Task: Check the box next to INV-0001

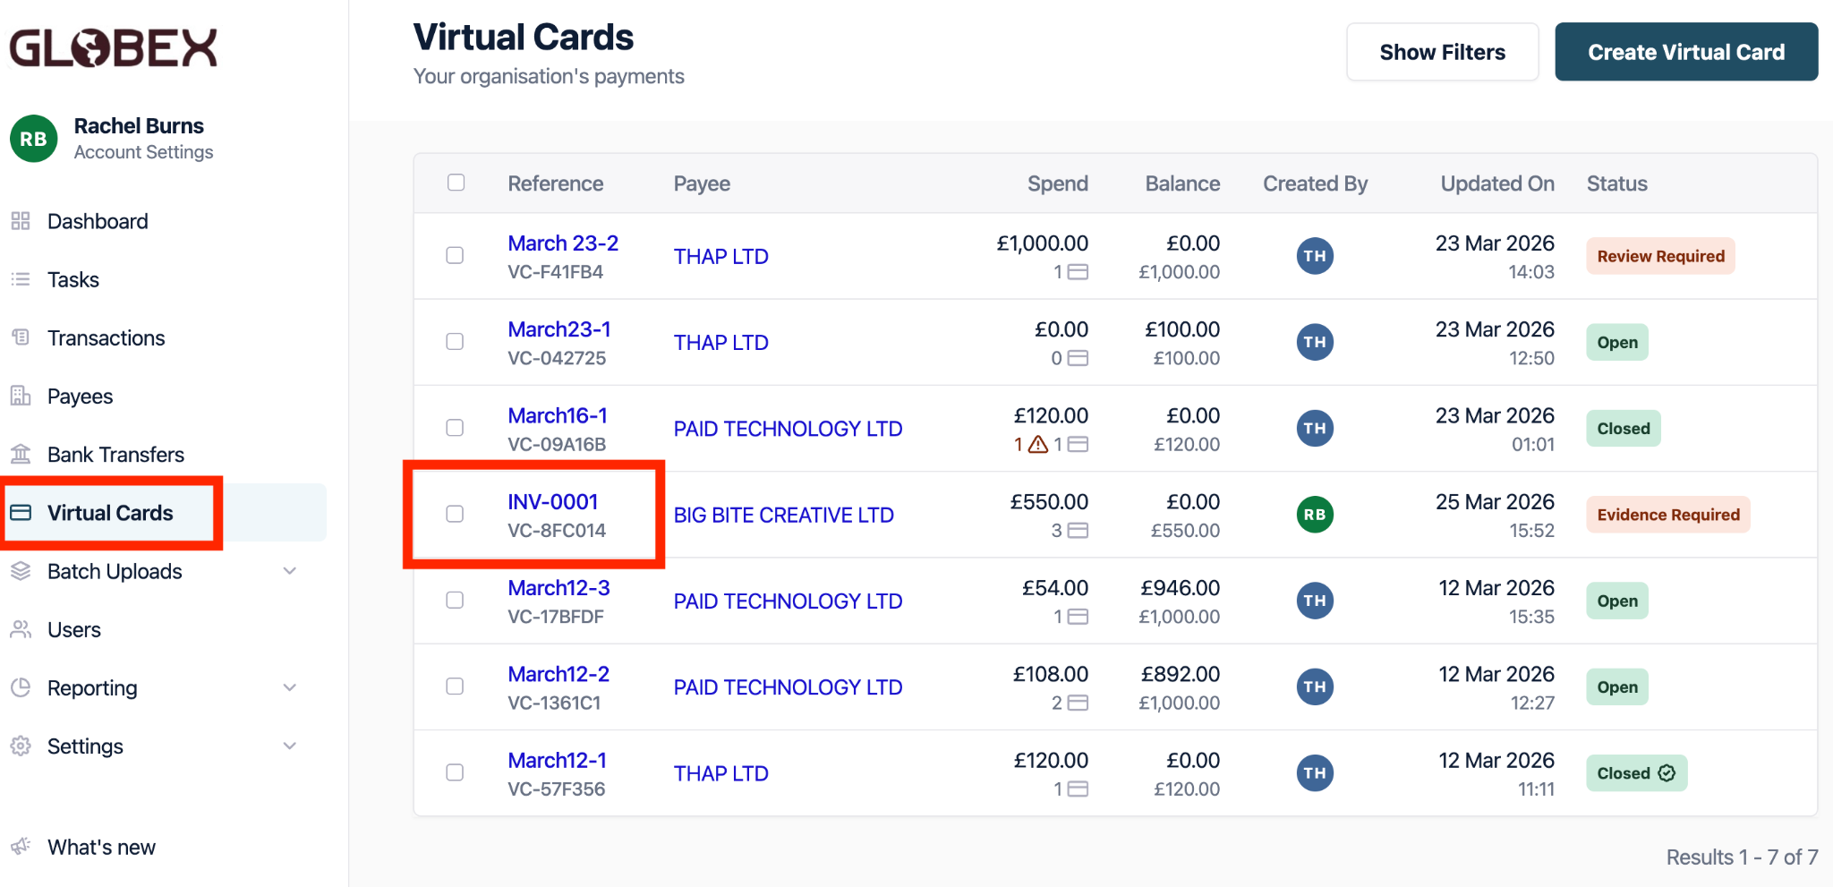Action: point(455,514)
